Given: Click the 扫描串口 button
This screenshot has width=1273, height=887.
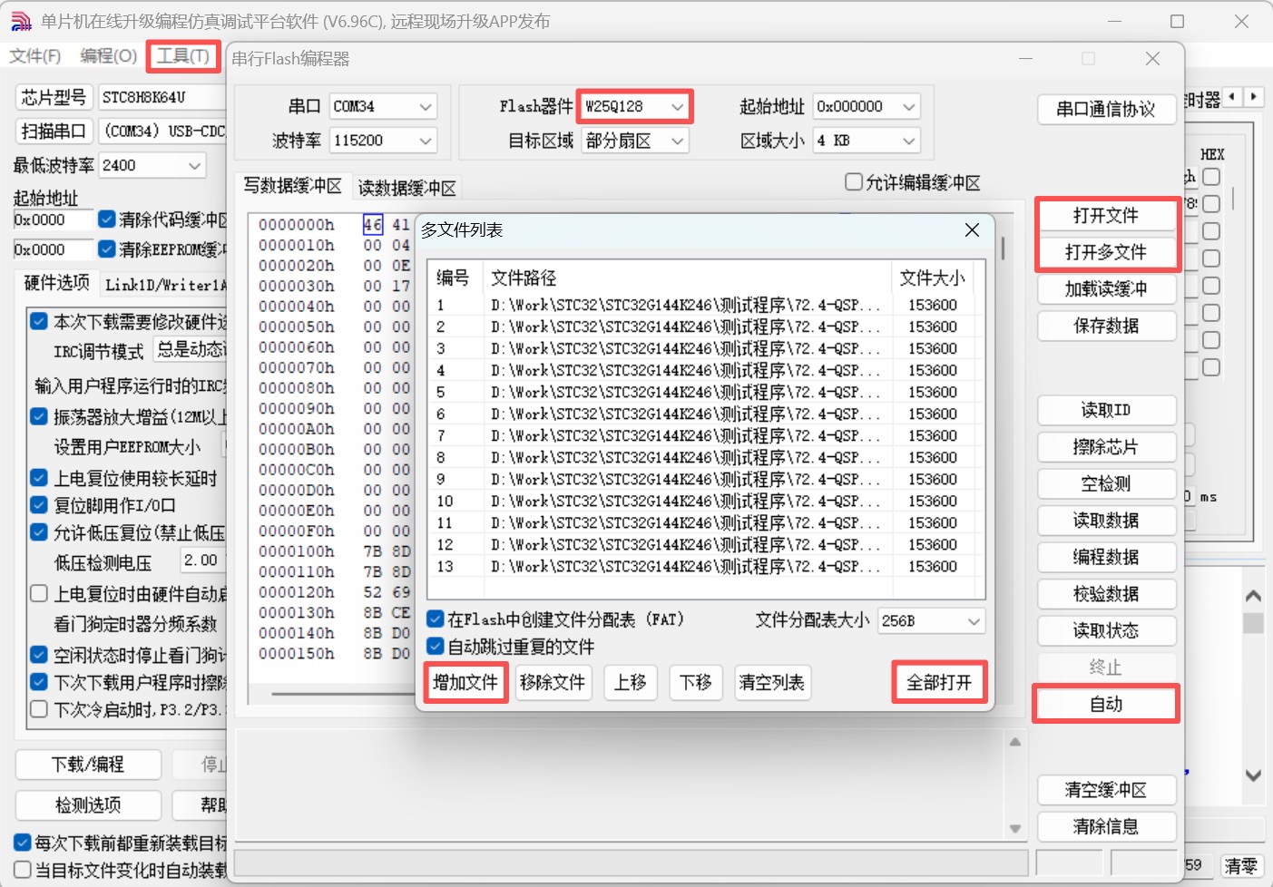Looking at the screenshot, I should (54, 132).
